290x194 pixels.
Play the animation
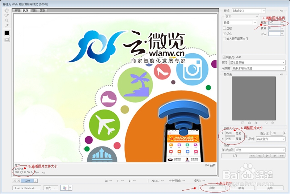tap(267, 156)
